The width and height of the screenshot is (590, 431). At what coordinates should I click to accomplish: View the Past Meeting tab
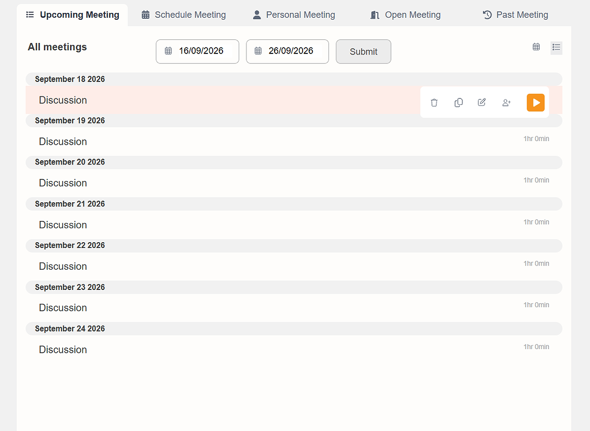[515, 15]
